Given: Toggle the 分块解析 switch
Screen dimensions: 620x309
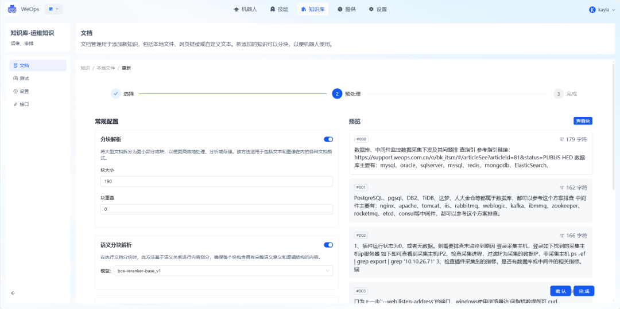Looking at the screenshot, I should click(328, 139).
